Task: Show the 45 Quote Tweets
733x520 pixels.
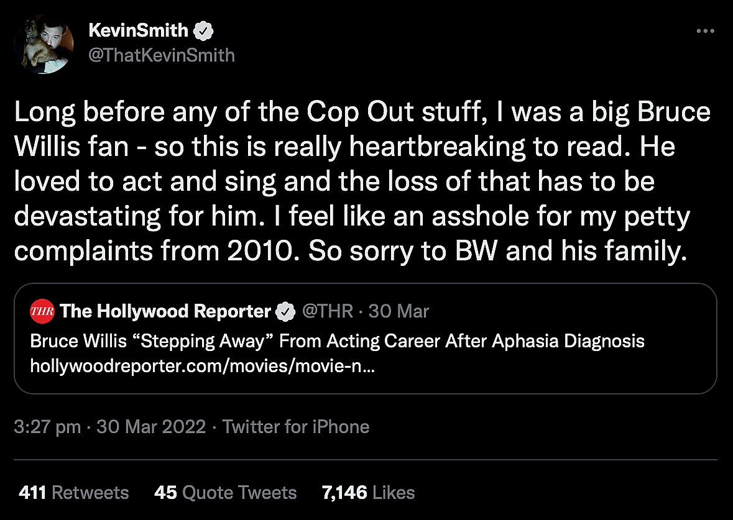Action: (225, 493)
